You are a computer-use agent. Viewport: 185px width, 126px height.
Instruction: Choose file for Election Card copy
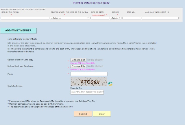pos(78,60)
